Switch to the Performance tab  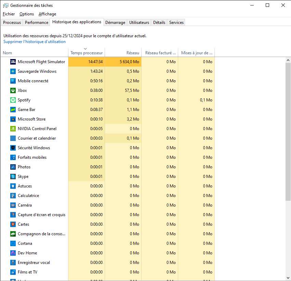coord(37,23)
